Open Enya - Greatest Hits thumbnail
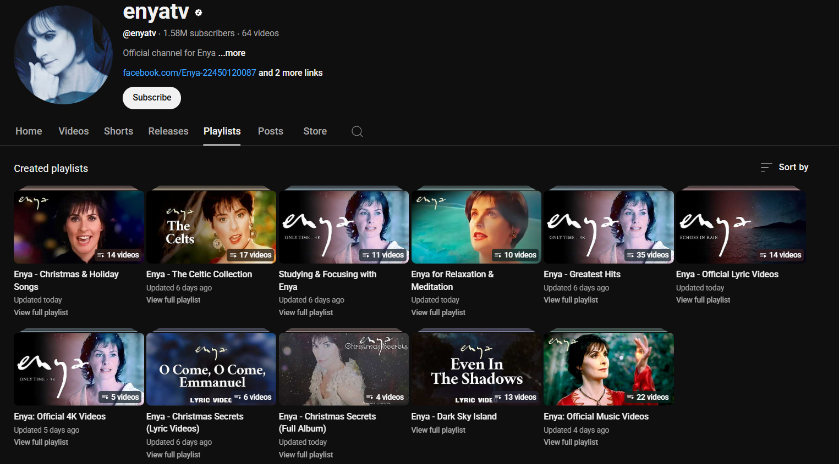The image size is (839, 464). [608, 227]
